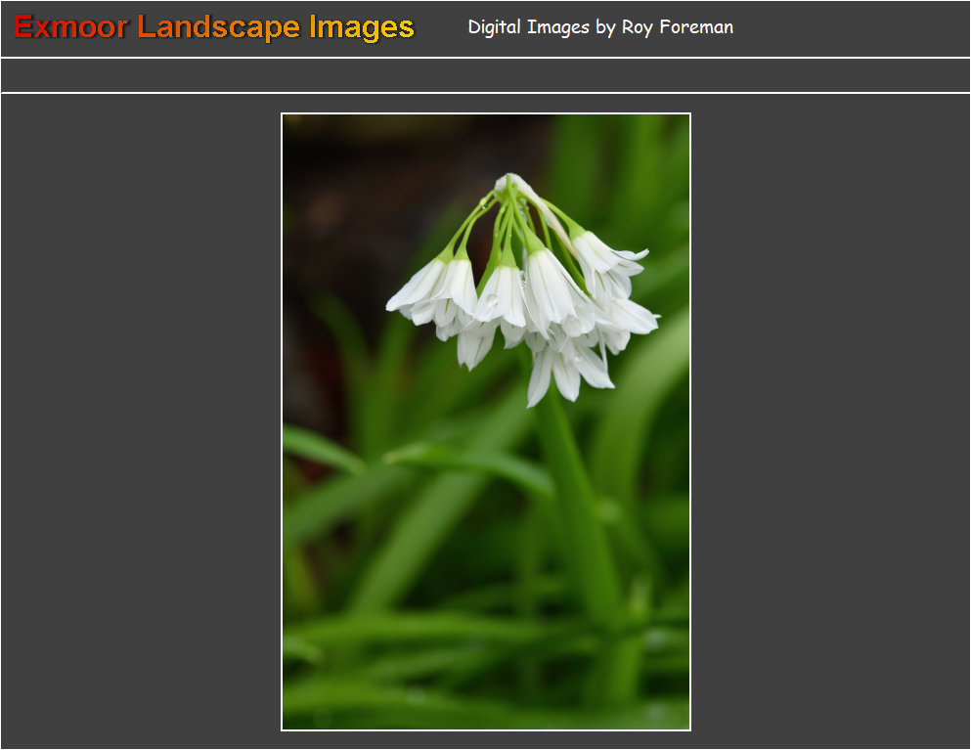Image resolution: width=971 pixels, height=750 pixels.
Task: Click the white flower cluster in the photo
Action: pos(523,293)
